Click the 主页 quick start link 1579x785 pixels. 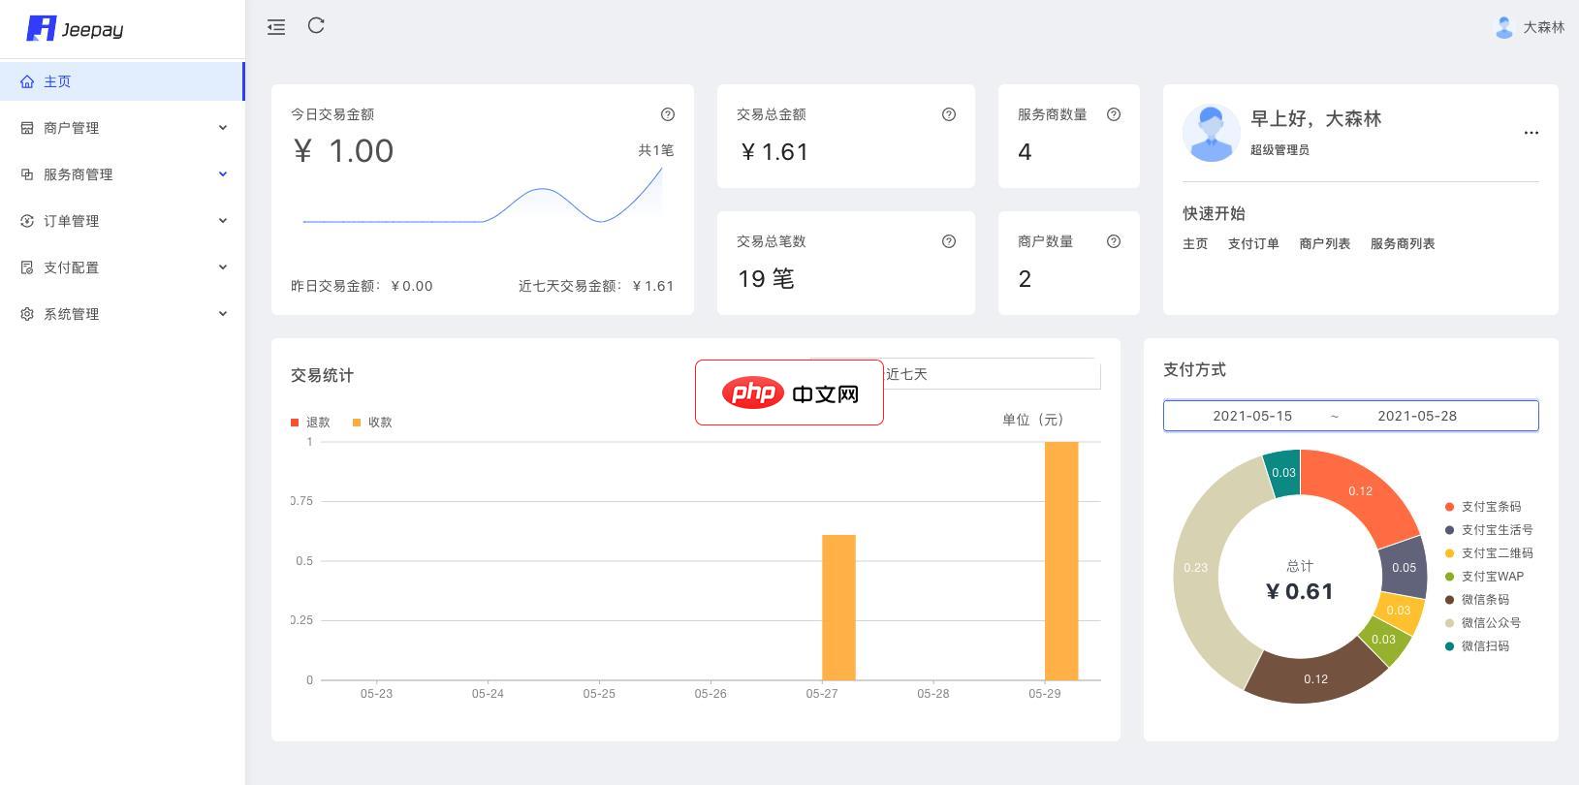pyautogui.click(x=1195, y=244)
